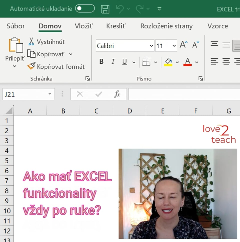Decrease font size with smaller A icon
240x242 pixels.
196,45
